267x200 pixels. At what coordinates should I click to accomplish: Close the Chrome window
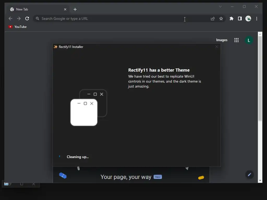[256, 7]
